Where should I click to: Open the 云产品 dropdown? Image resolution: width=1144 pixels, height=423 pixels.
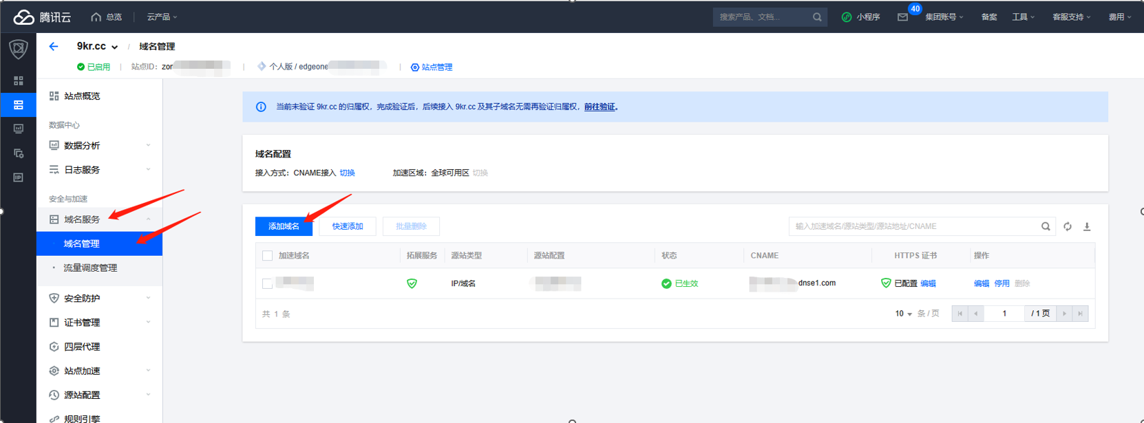[x=162, y=17]
